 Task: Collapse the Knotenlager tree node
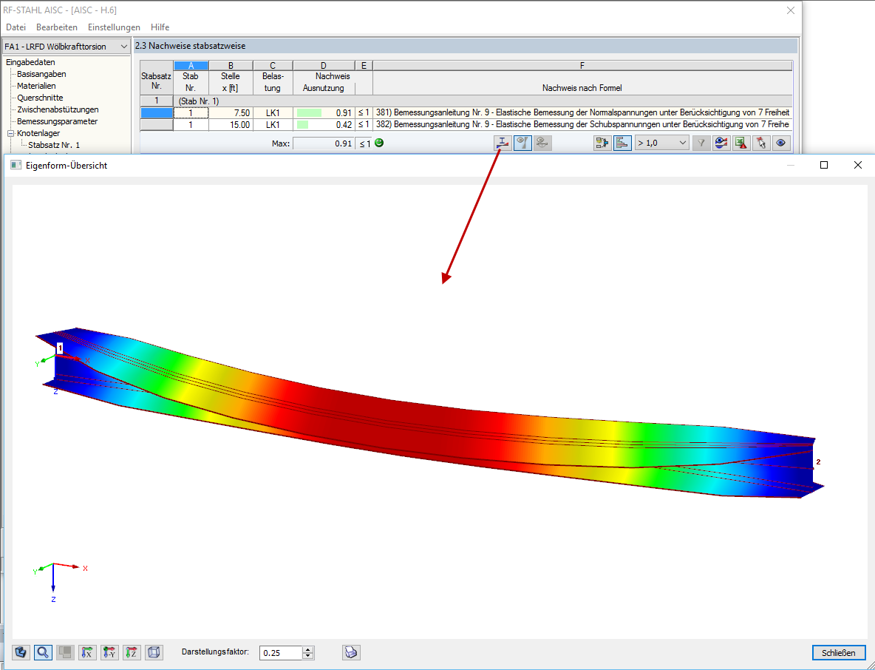(x=10, y=133)
